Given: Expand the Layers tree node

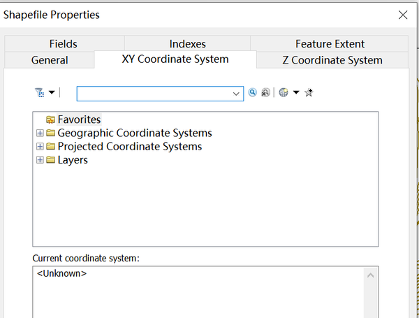Looking at the screenshot, I should (x=40, y=160).
